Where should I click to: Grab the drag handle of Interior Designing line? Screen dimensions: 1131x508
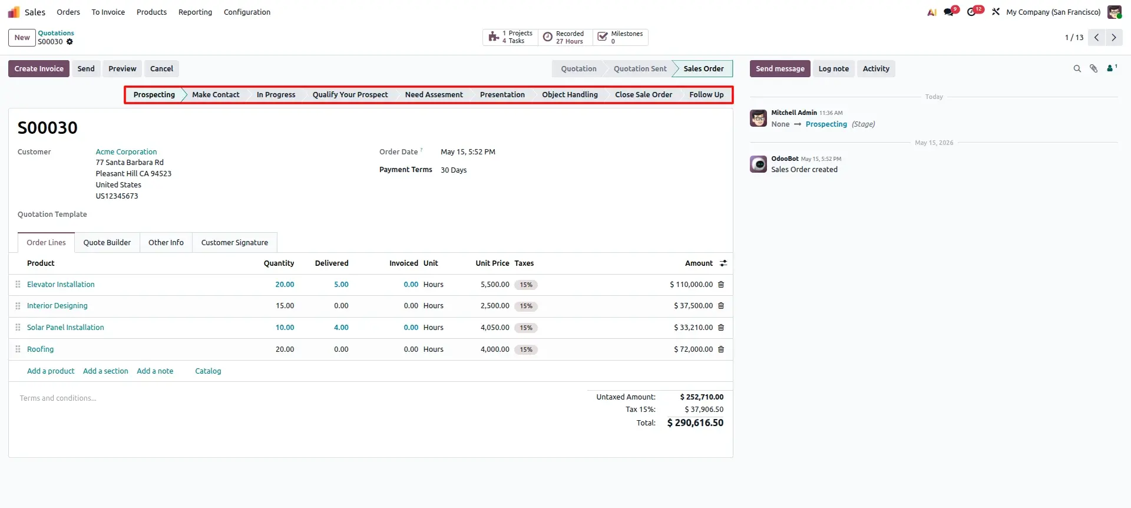18,306
